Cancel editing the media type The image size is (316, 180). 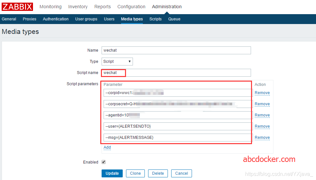[x=181, y=173]
